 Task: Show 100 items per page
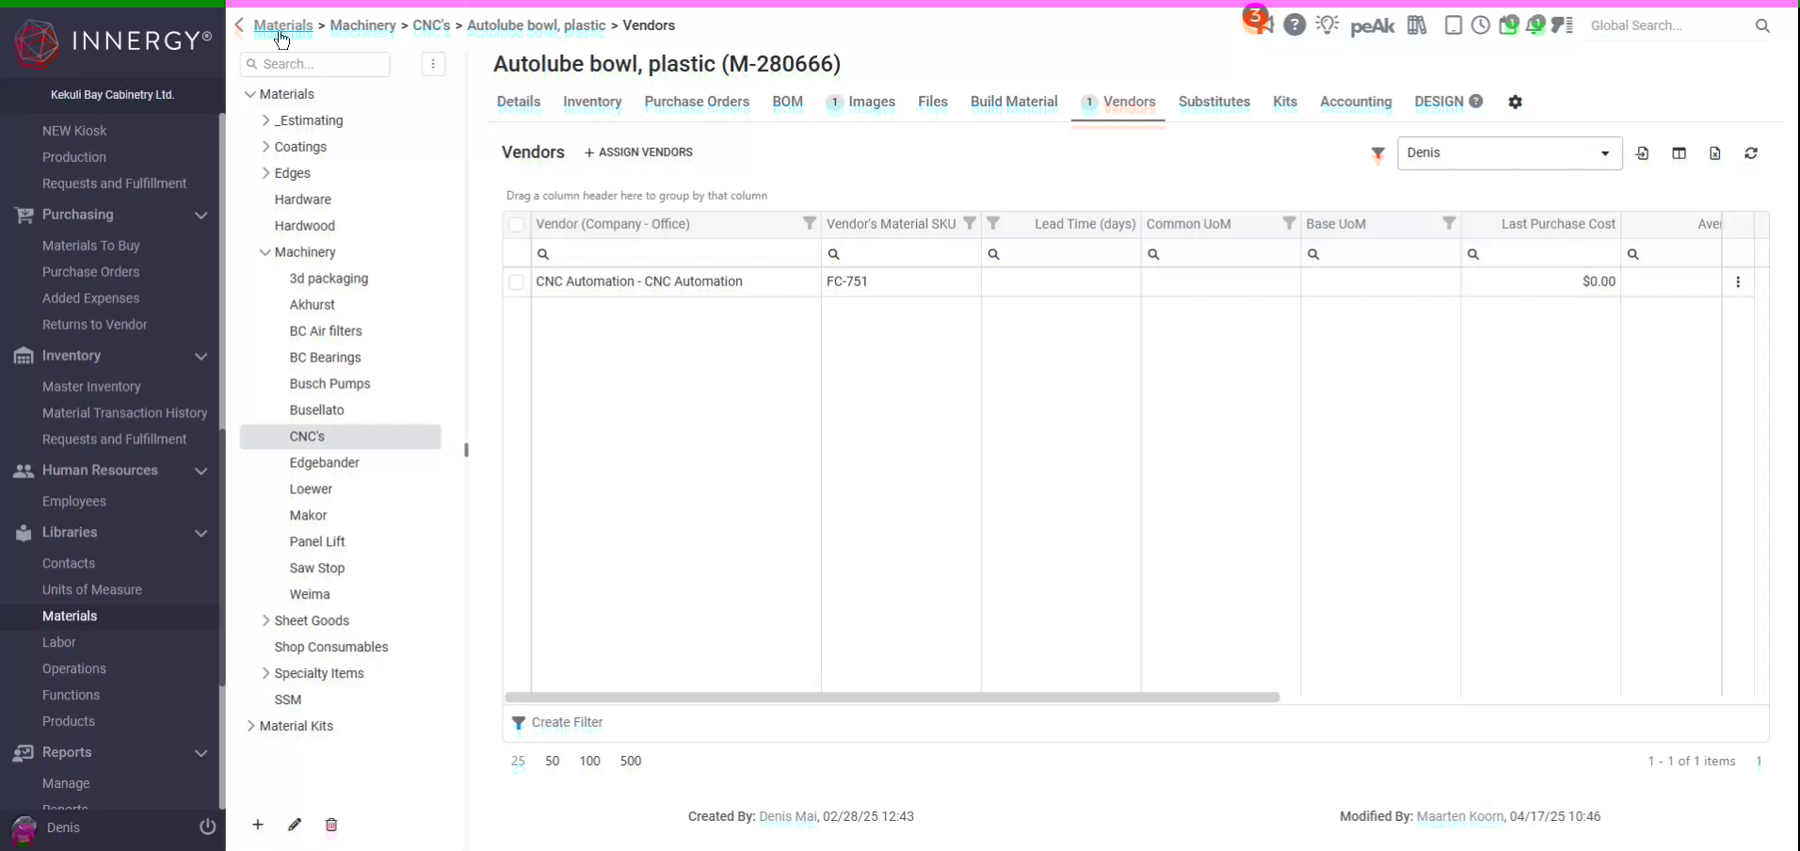589,762
